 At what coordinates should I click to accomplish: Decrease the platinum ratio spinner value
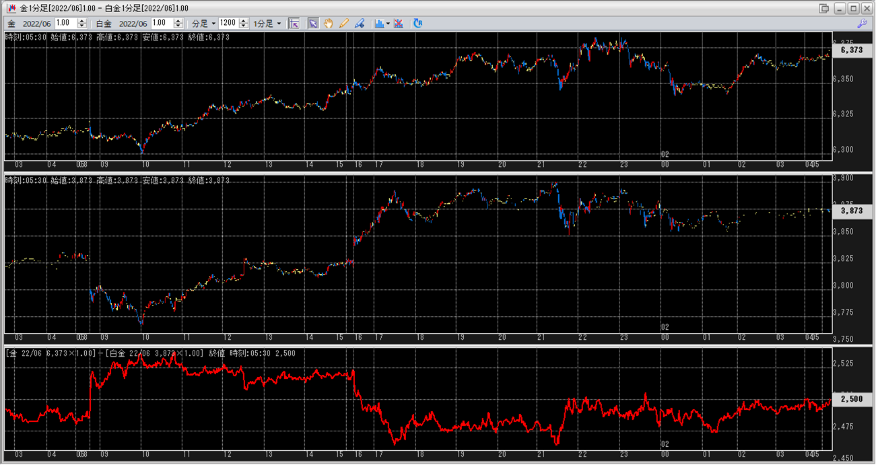coord(178,26)
